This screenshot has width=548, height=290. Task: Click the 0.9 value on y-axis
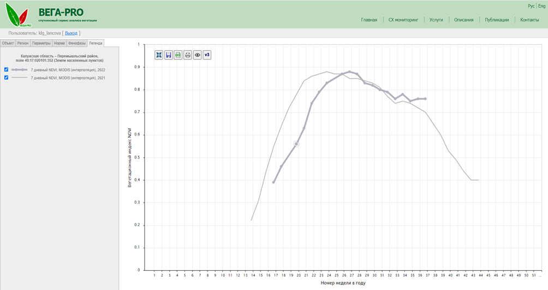137,67
